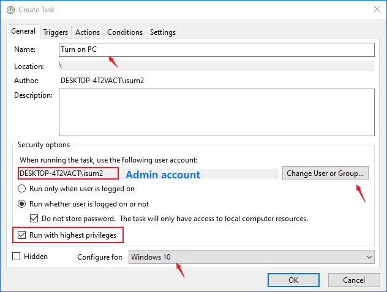This screenshot has width=387, height=292.
Task: Open the Conditions tab
Action: click(x=125, y=32)
